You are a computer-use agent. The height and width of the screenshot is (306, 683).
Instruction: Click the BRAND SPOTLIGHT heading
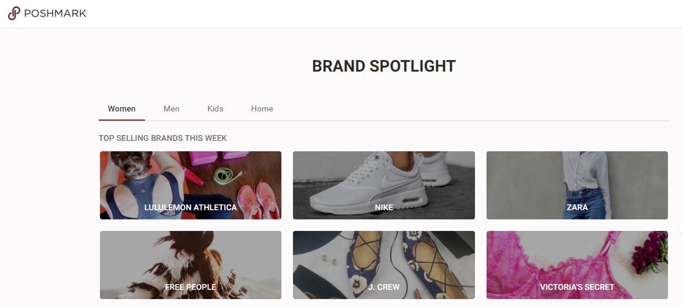coord(384,66)
